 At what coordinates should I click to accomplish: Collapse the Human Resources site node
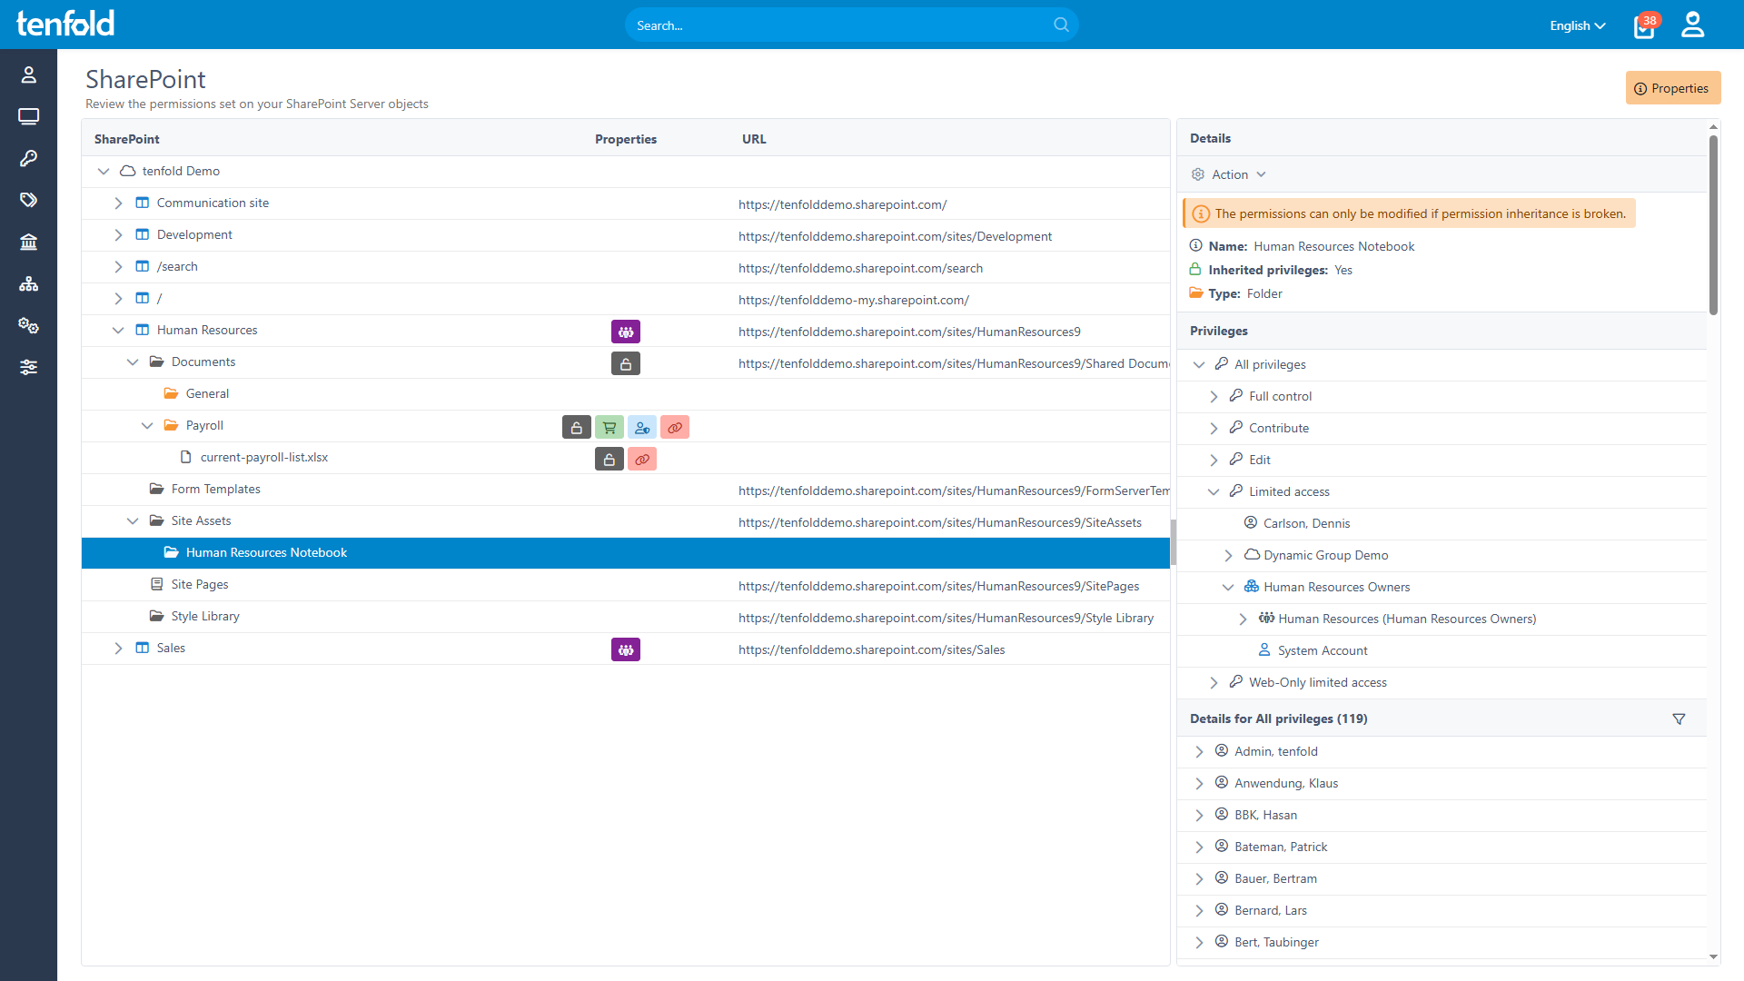pos(118,330)
